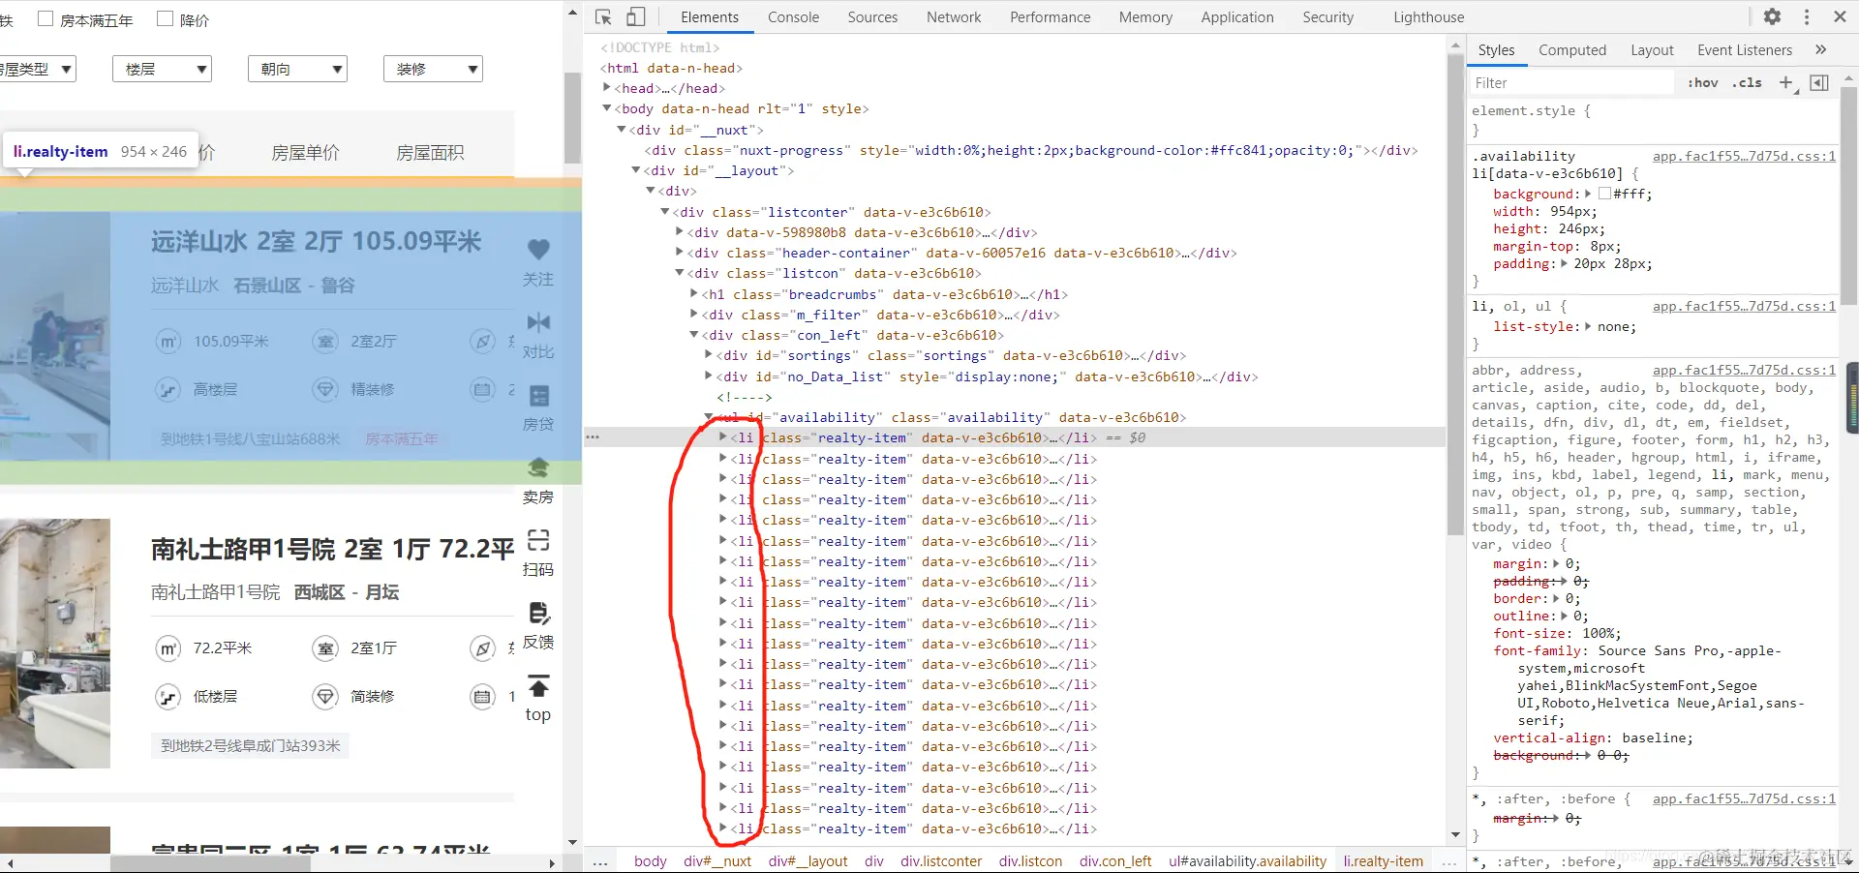
Task: Click the 关注 heart icon
Action: point(538,249)
